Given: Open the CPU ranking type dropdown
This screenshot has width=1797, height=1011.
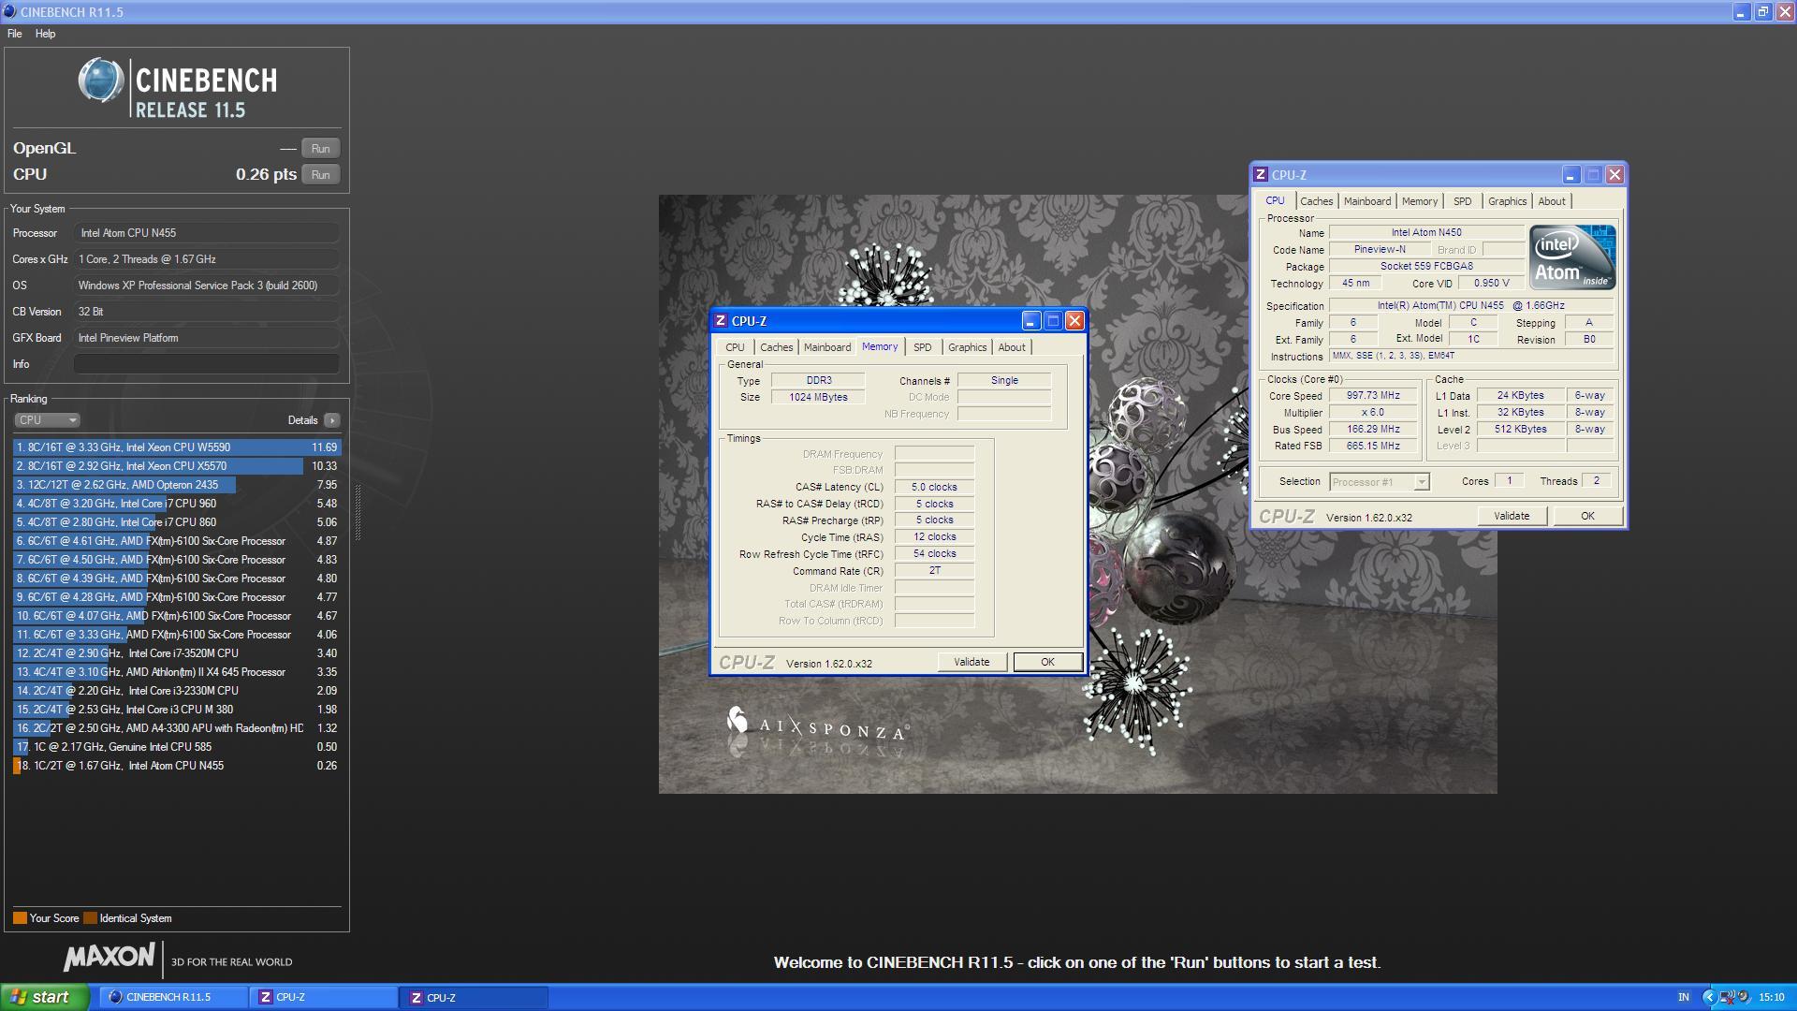Looking at the screenshot, I should (47, 420).
